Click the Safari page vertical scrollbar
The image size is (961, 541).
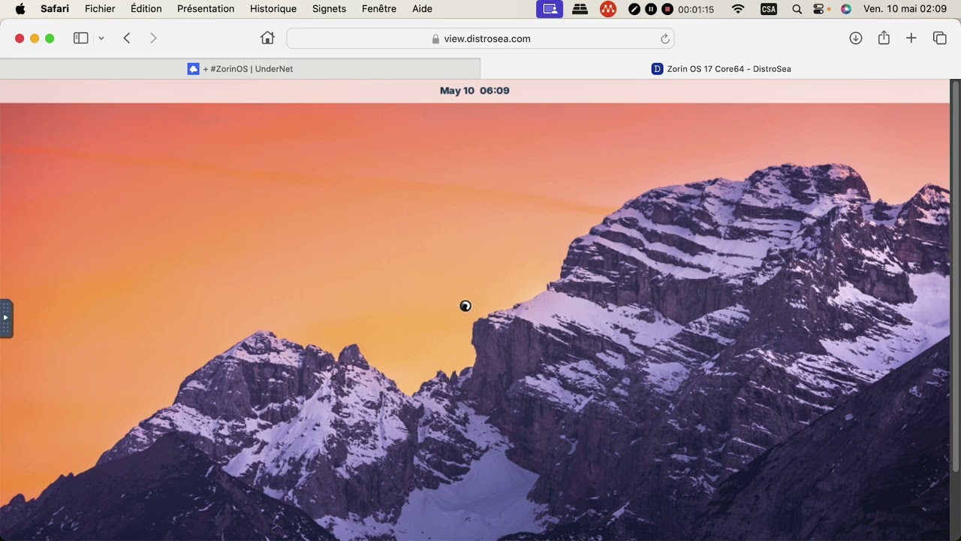click(x=955, y=278)
